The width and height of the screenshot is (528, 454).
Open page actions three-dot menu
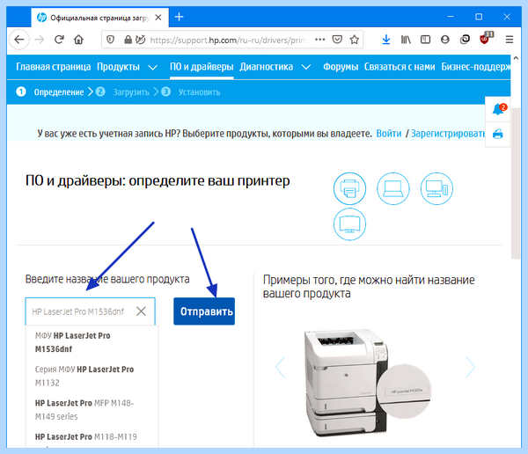pos(320,40)
